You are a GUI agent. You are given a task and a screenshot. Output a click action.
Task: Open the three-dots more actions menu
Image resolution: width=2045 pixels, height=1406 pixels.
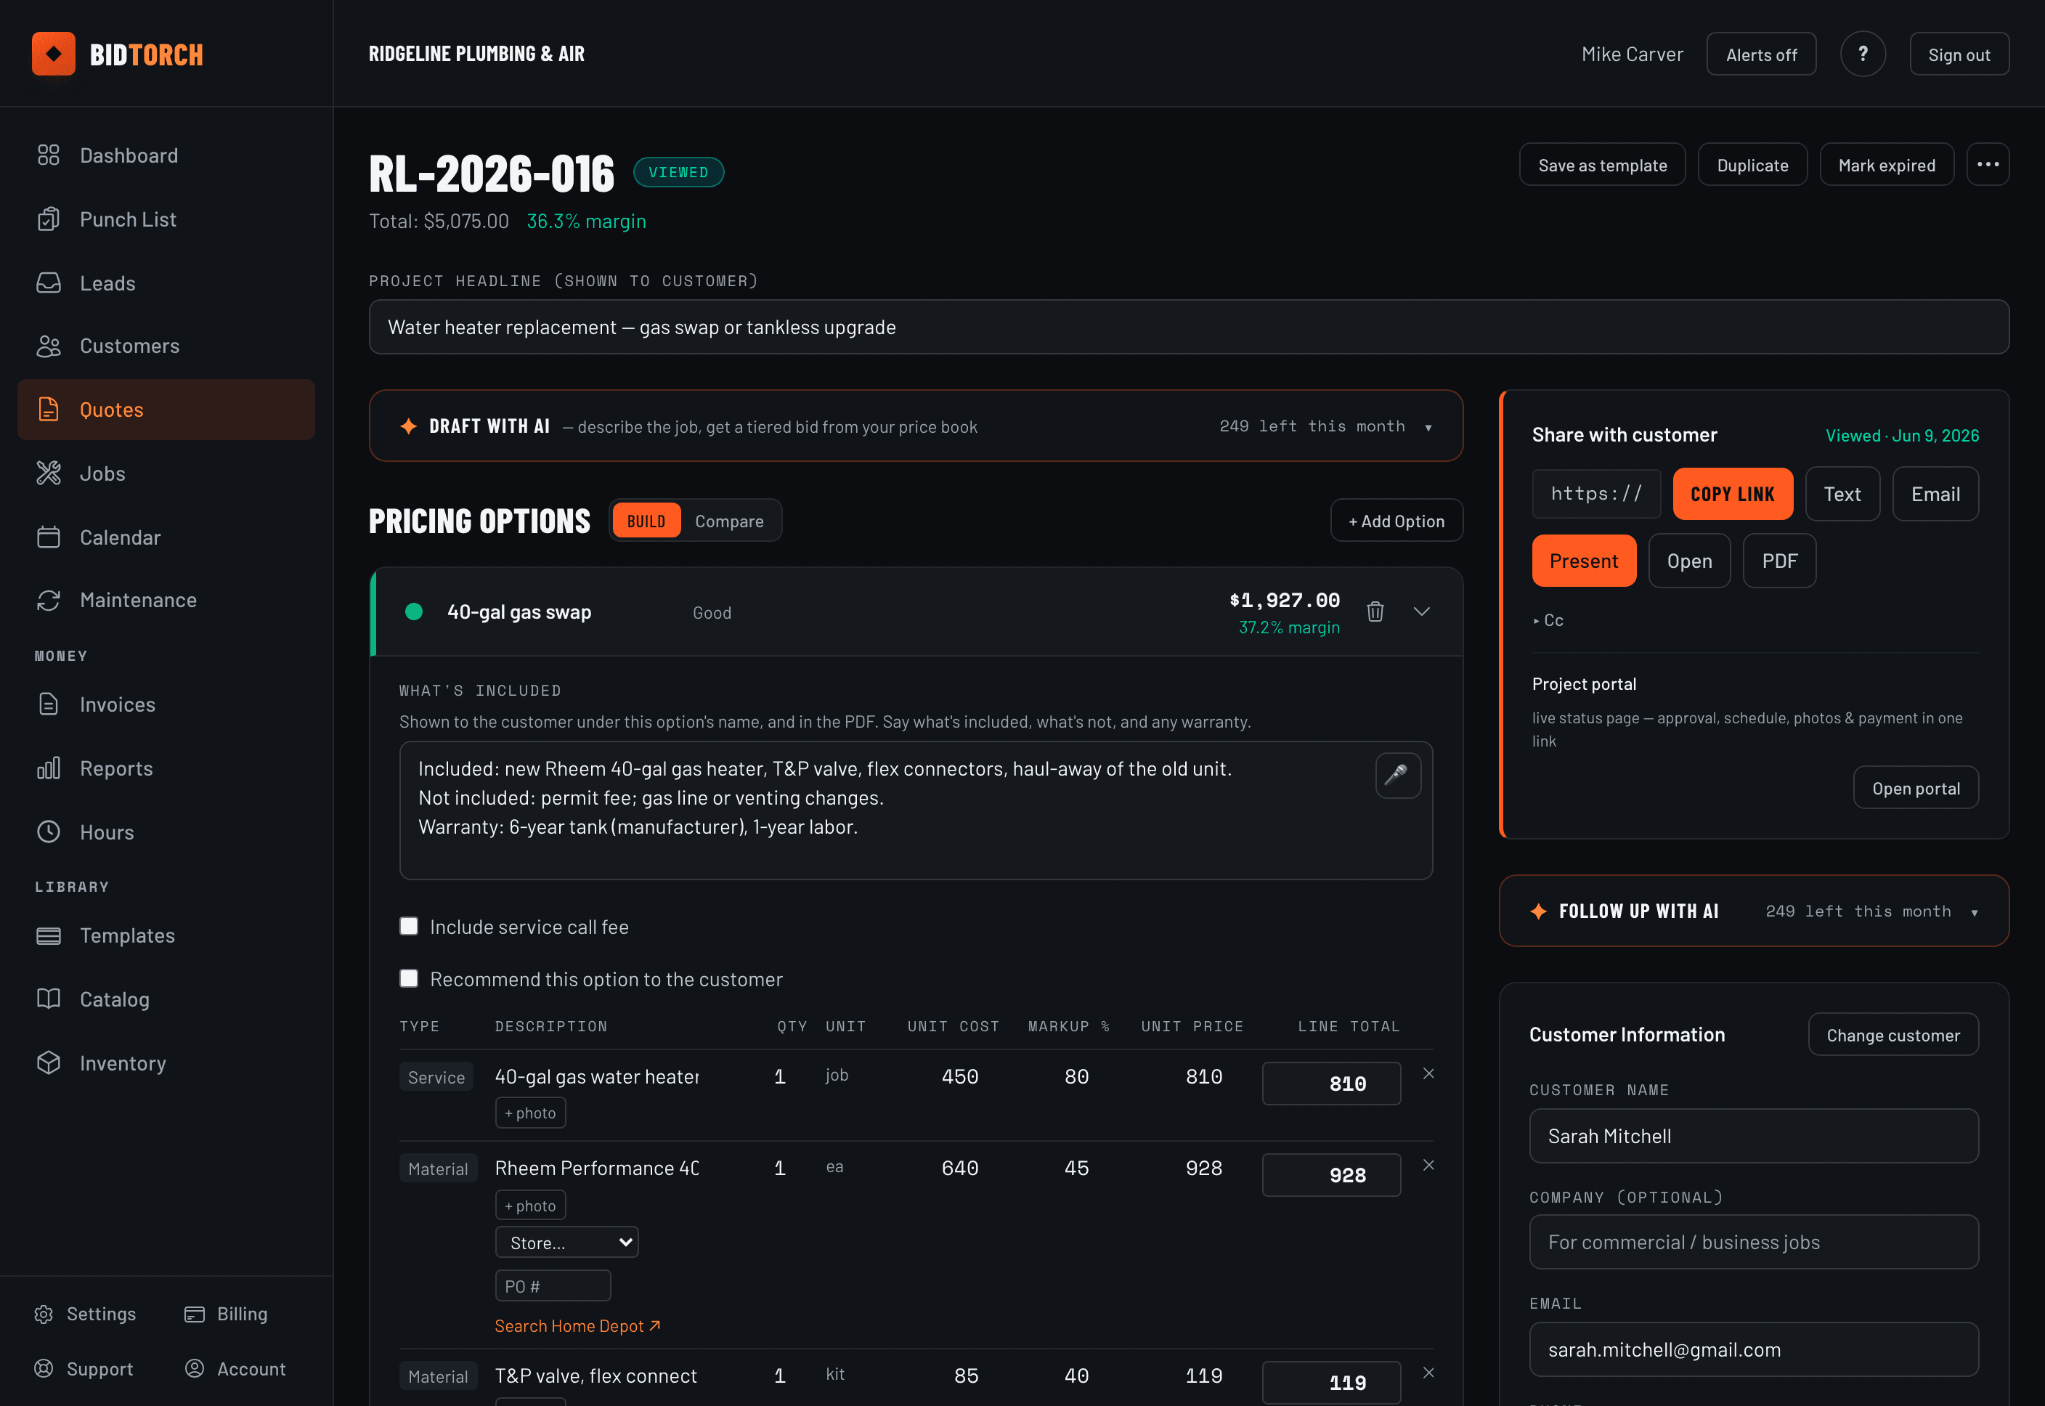pyautogui.click(x=1987, y=165)
